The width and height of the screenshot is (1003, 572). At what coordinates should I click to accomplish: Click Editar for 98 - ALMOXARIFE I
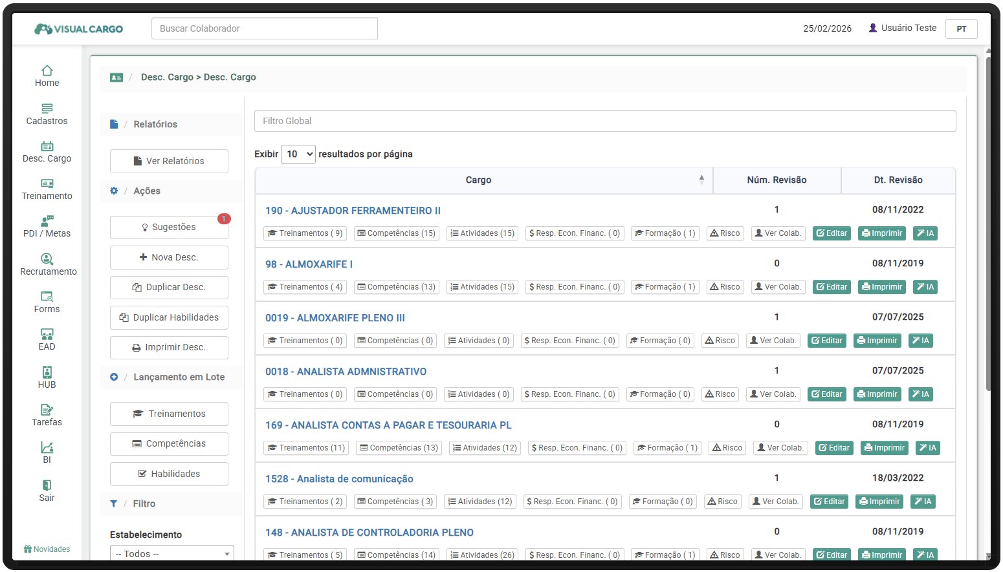coord(832,287)
